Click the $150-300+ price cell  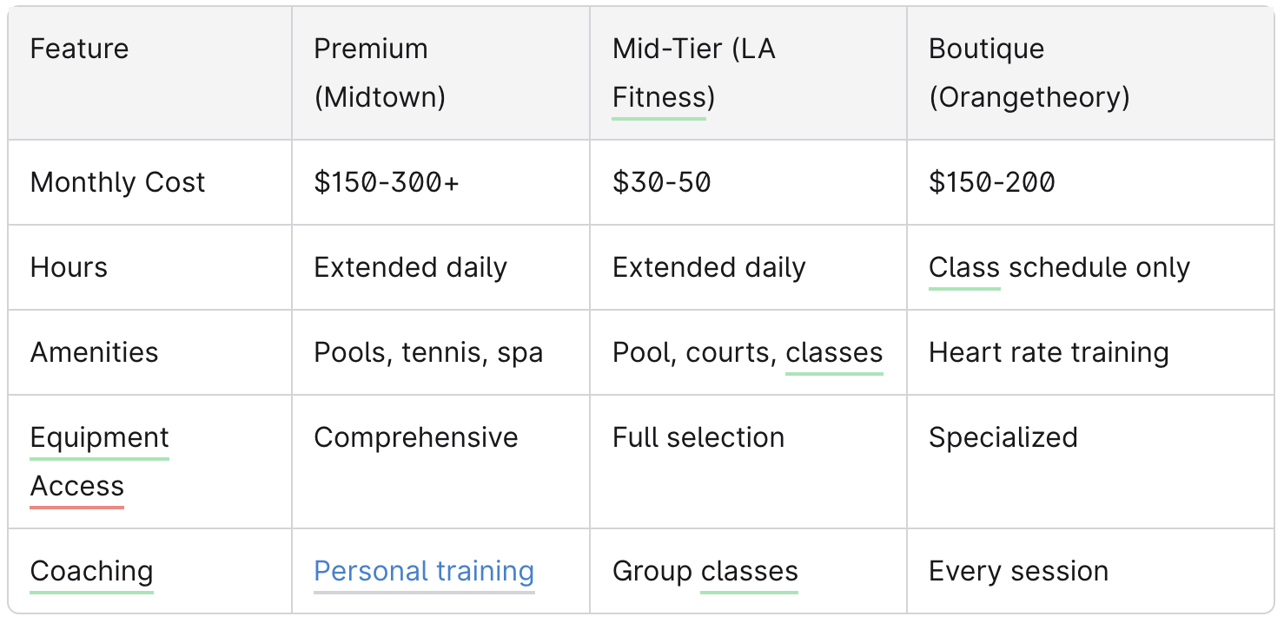pyautogui.click(x=441, y=182)
